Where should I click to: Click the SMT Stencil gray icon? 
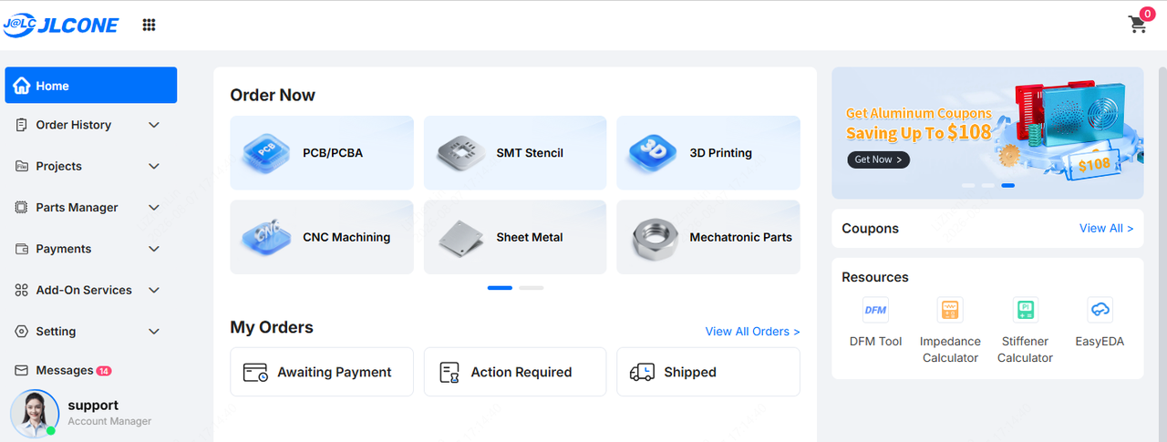coord(460,151)
